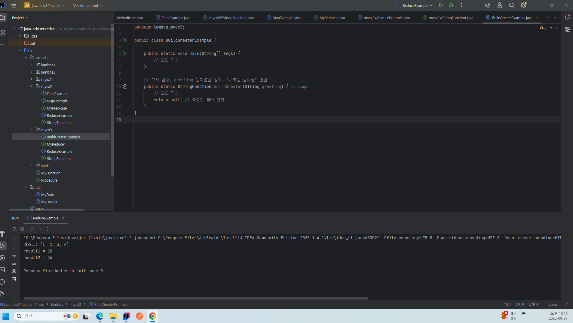This screenshot has width=573, height=323.
Task: Go to next highlighted problem arrow
Action: pos(557,28)
